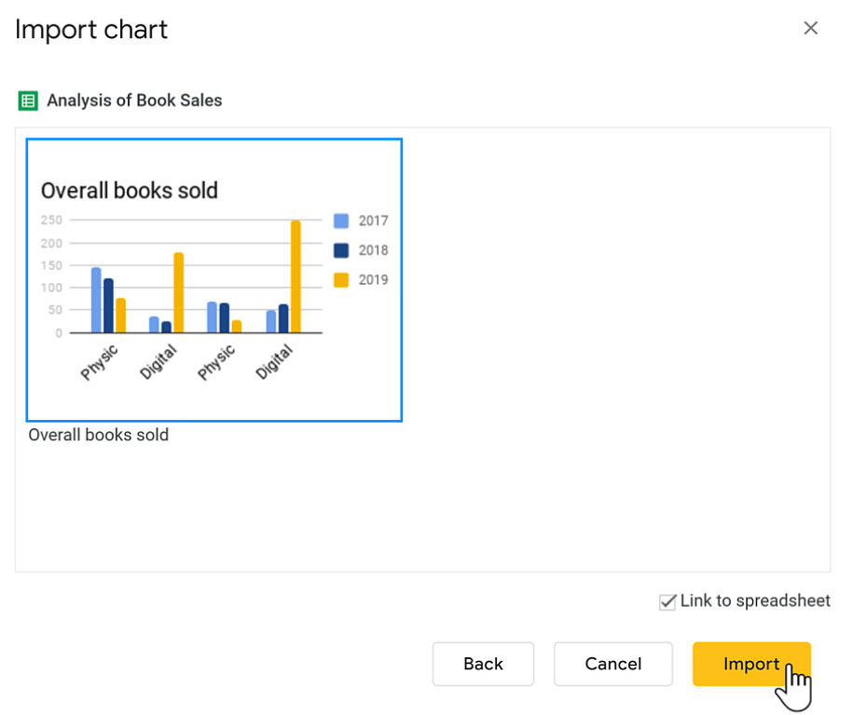Image resolution: width=852 pixels, height=715 pixels.
Task: Click the Import chart dialog title
Action: click(x=90, y=30)
